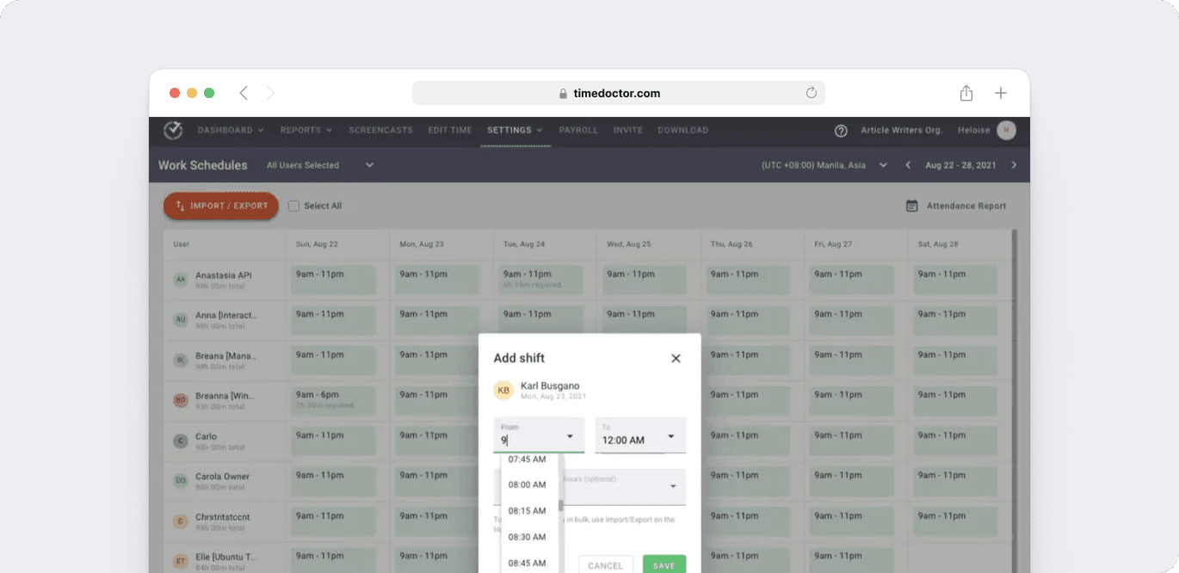Cancel adding the shift

click(605, 565)
